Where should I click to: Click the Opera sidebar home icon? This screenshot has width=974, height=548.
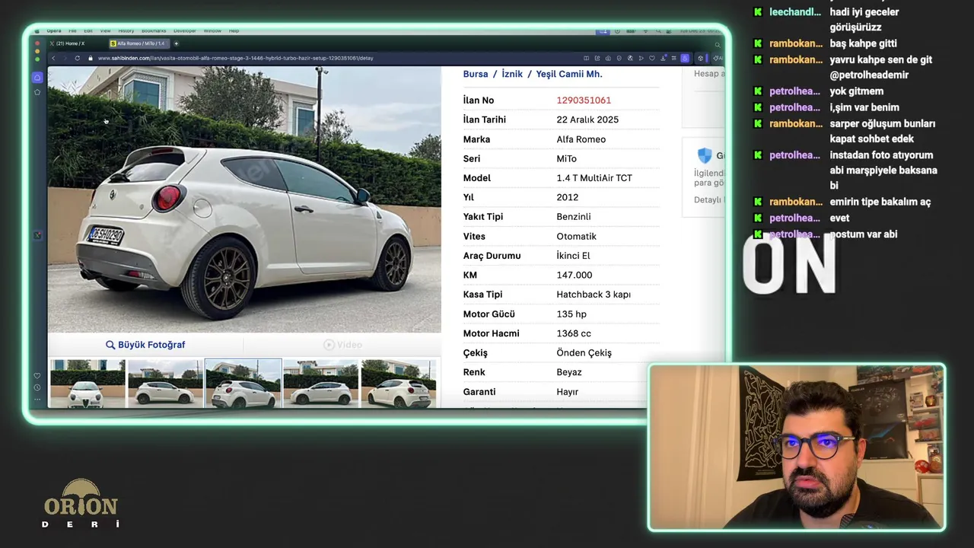point(37,77)
